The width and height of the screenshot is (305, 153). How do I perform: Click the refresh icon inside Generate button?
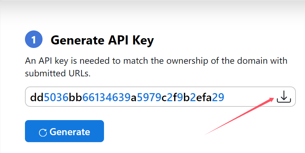coord(43,132)
